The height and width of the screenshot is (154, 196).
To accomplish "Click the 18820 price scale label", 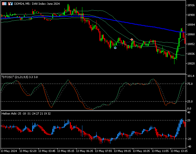I will pyautogui.click(x=191, y=64).
